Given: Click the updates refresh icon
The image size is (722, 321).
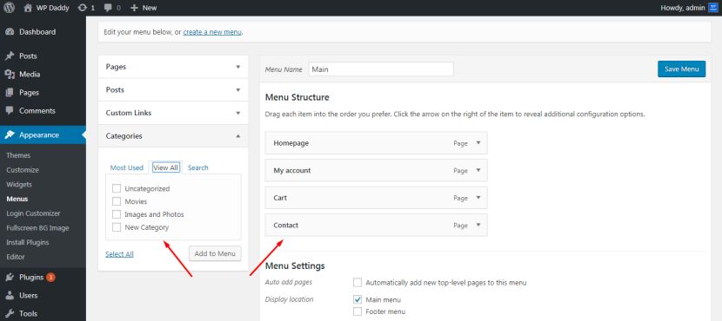Looking at the screenshot, I should (x=83, y=8).
